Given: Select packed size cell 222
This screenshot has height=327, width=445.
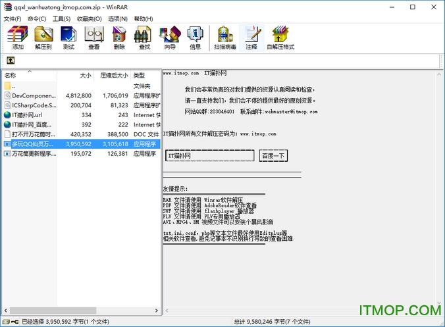Looking at the screenshot, I should (123, 124).
